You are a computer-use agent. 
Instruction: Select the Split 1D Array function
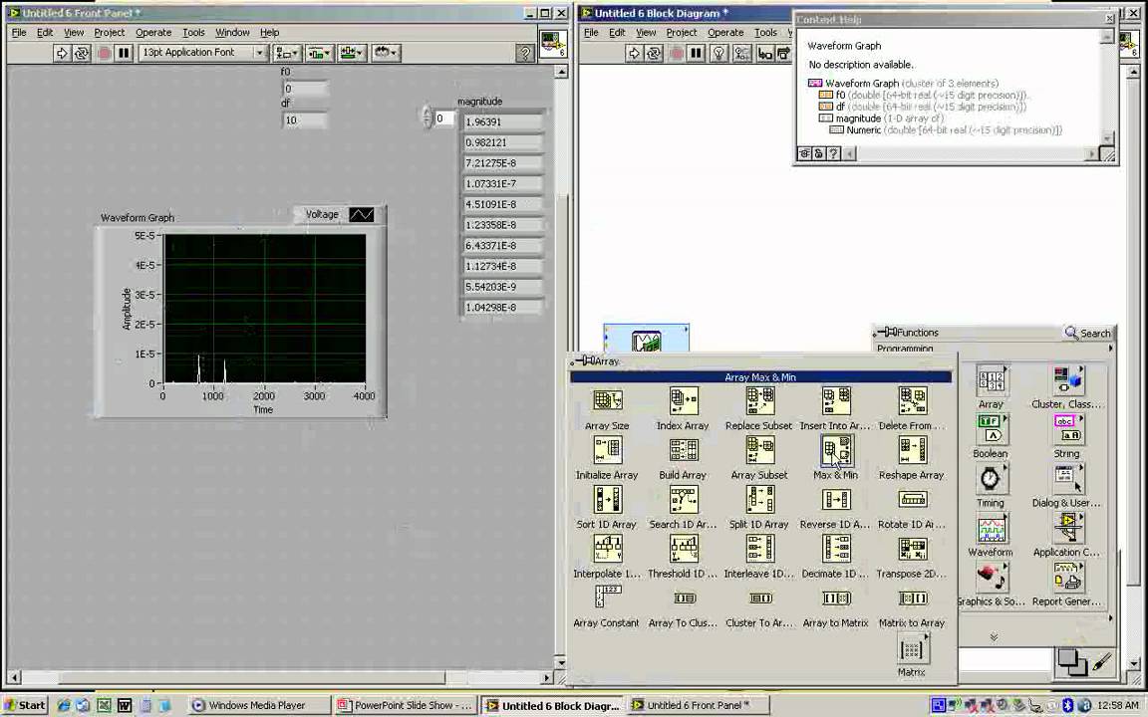pyautogui.click(x=759, y=501)
